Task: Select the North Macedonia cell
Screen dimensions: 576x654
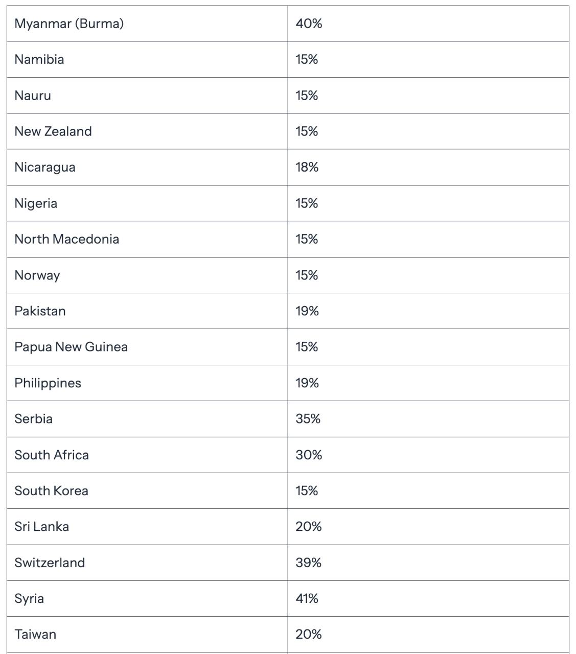Action: 67,239
